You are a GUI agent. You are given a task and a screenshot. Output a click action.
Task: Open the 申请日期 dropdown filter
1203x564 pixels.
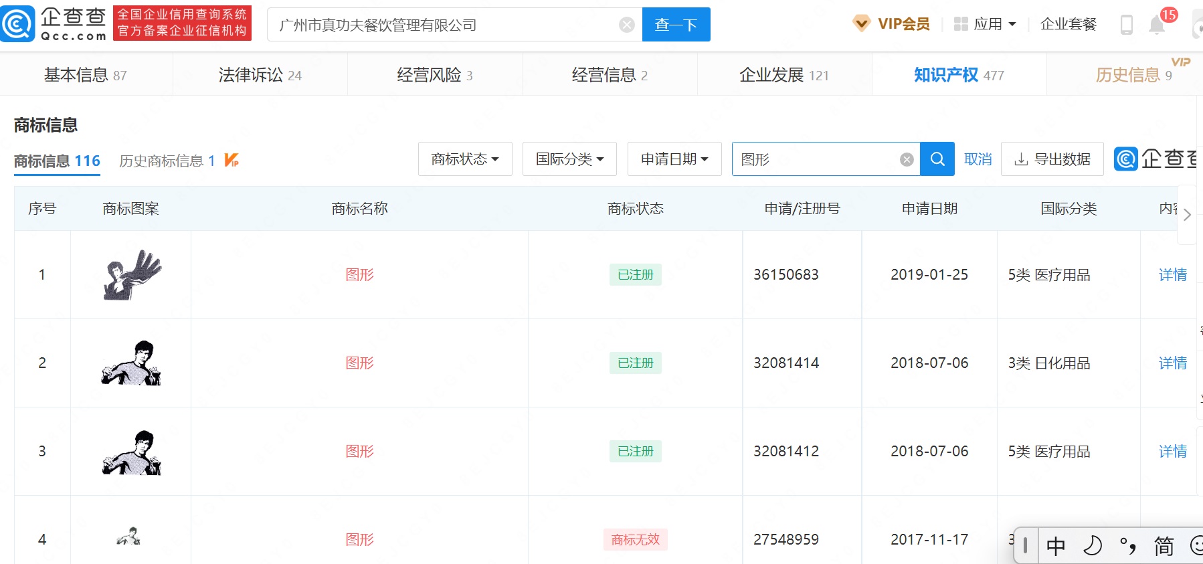tap(674, 159)
